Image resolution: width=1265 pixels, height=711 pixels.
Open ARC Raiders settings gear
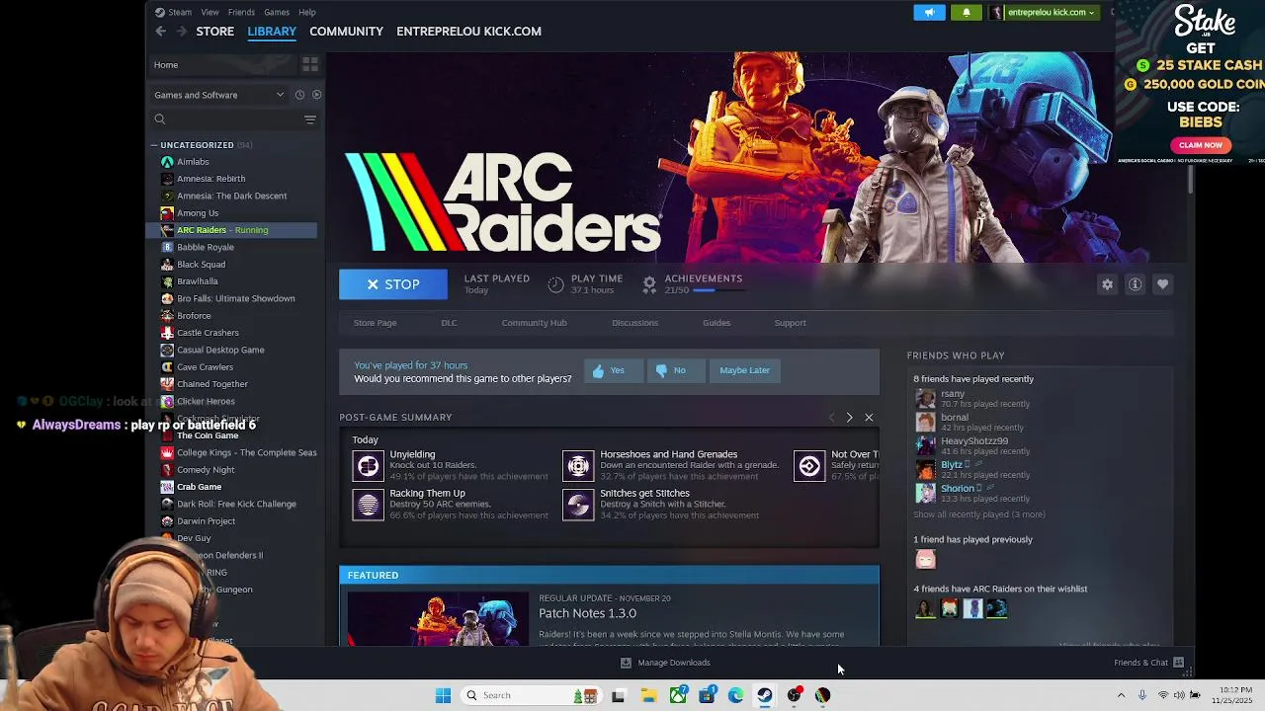coord(1107,284)
